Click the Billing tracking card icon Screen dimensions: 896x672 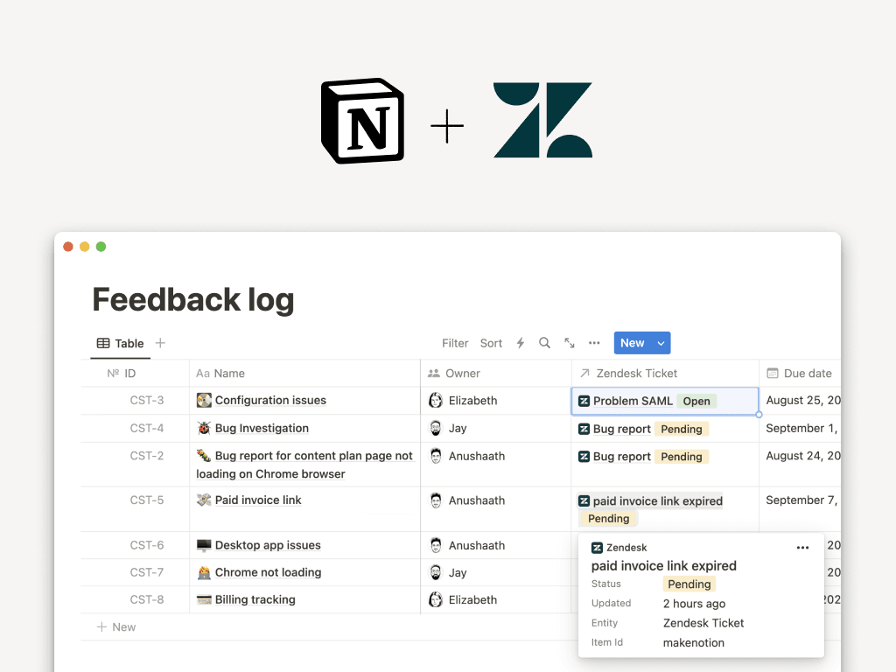pyautogui.click(x=204, y=599)
